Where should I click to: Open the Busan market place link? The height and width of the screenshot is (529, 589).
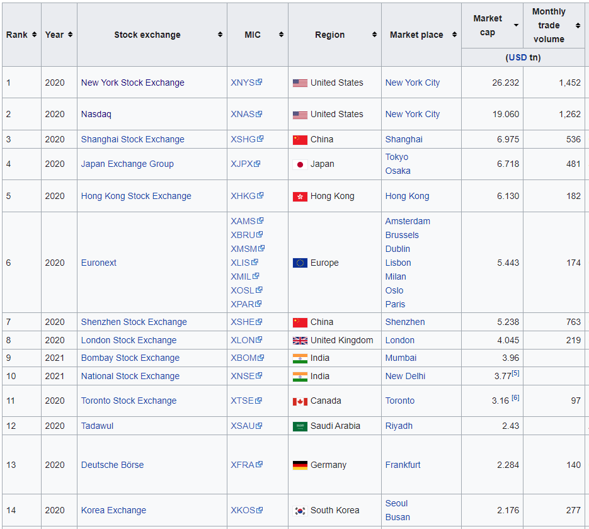397,517
